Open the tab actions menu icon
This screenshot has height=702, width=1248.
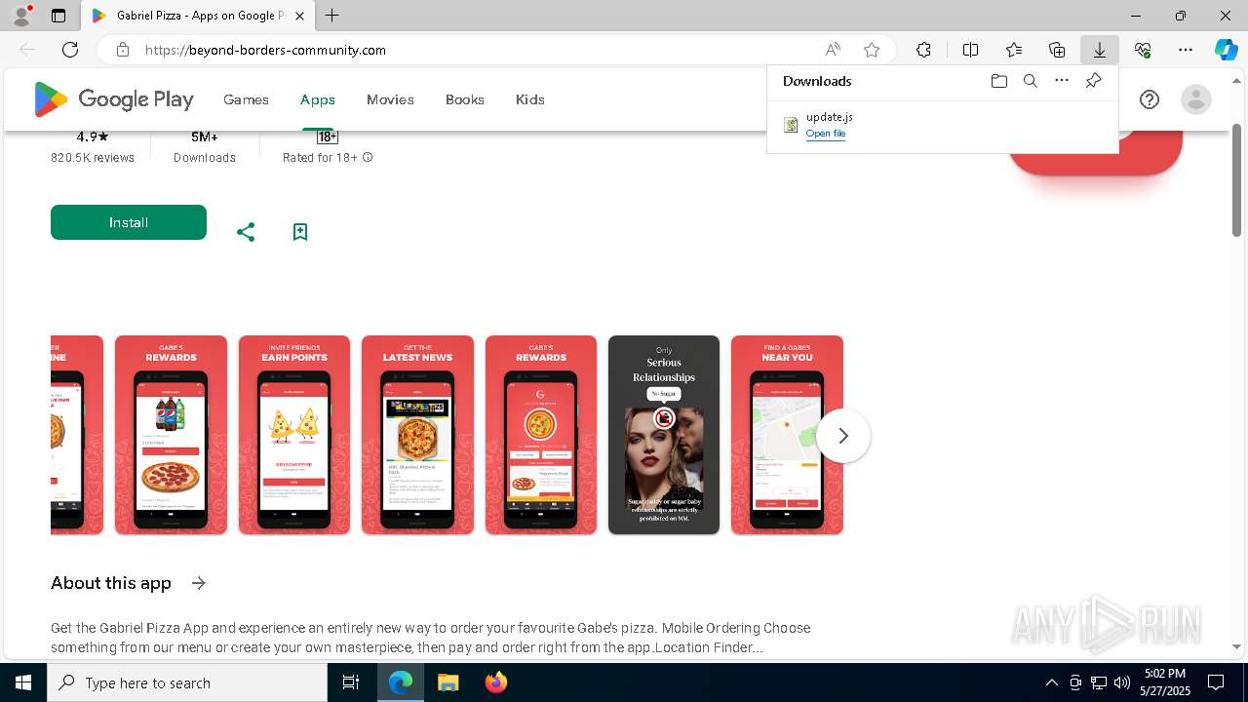tap(58, 16)
